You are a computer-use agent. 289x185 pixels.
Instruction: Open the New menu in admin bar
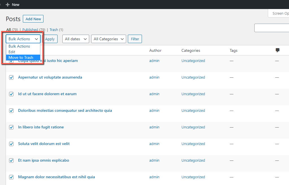12,5
